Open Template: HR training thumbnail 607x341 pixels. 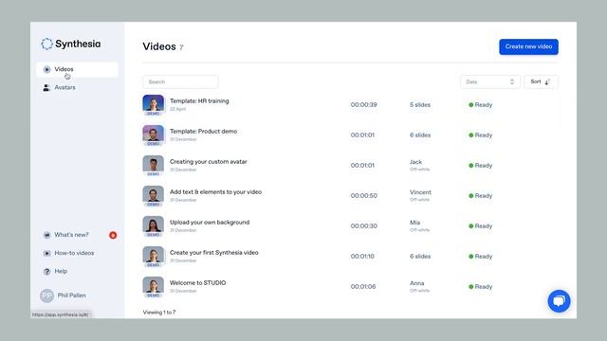point(154,105)
